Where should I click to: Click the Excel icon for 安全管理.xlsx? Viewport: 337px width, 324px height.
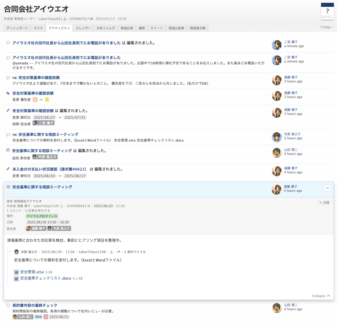point(16,272)
